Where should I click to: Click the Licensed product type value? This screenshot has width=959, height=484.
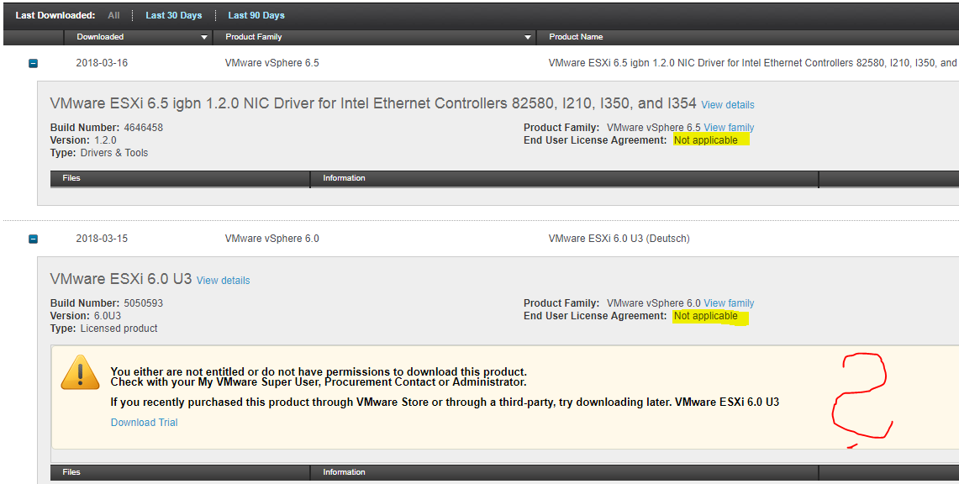[119, 329]
